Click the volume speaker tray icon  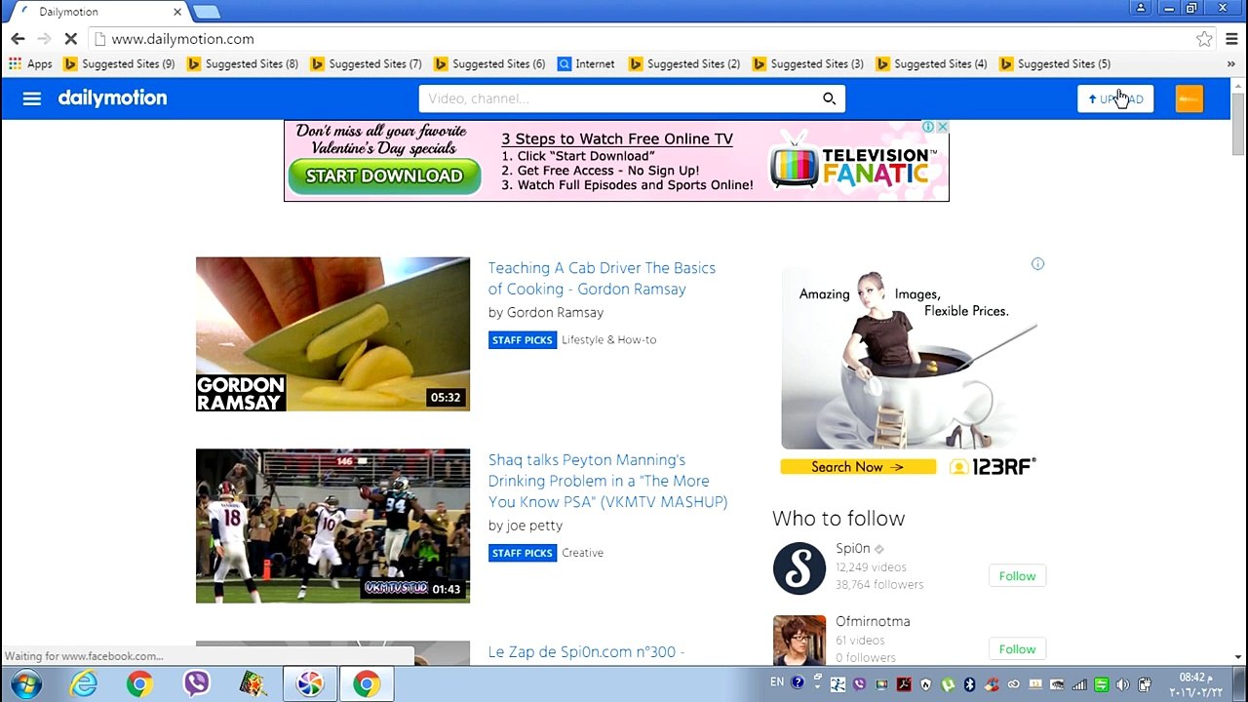click(1122, 684)
